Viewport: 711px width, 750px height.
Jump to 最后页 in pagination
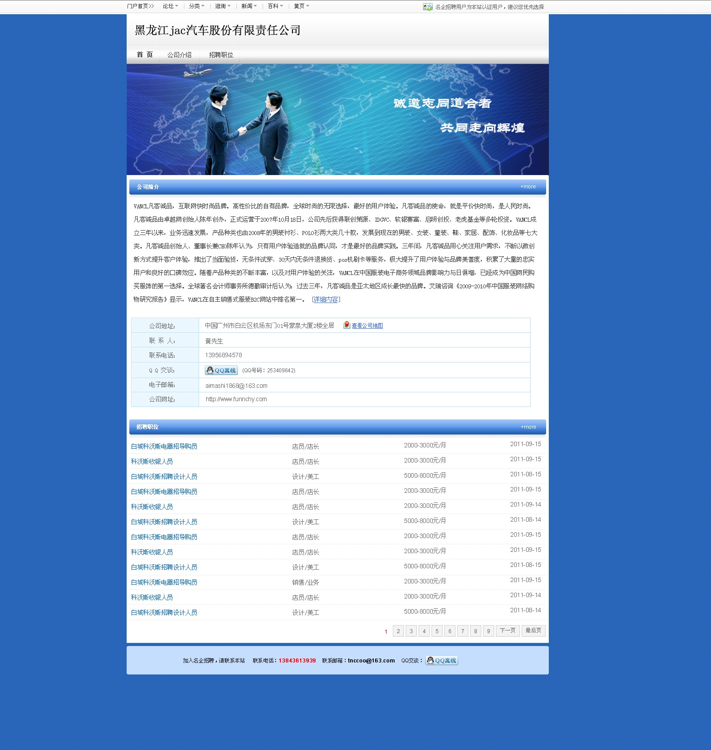533,630
